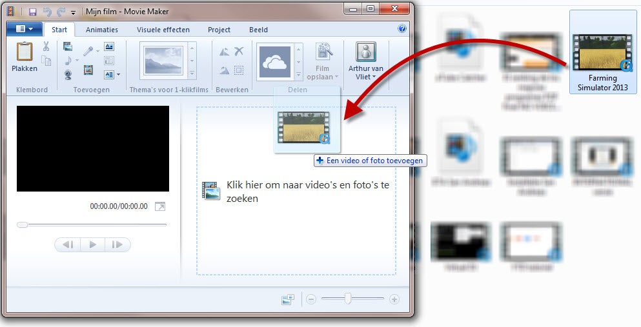Click the share gallery scroll up arrow
Image resolution: width=641 pixels, height=327 pixels.
(x=299, y=49)
